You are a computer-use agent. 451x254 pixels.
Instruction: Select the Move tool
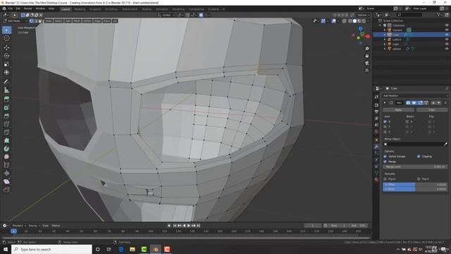[x=6, y=47]
